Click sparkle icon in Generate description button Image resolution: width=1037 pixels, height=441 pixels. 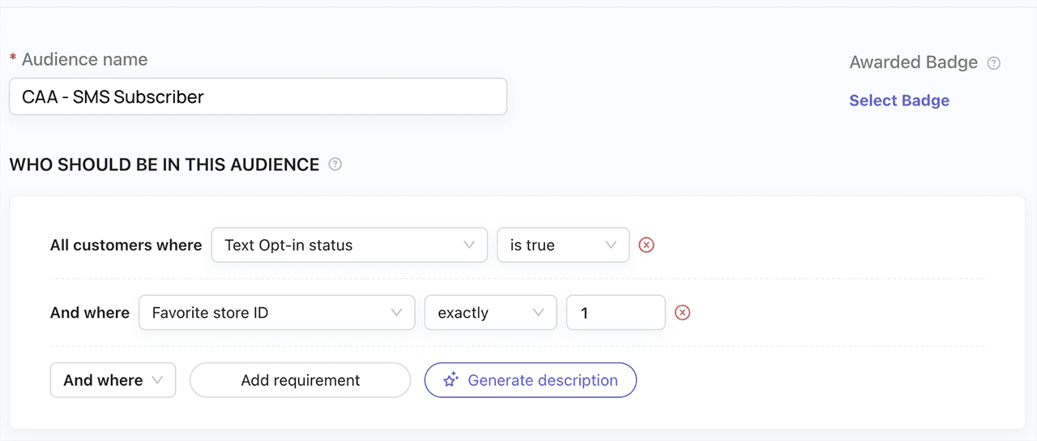tap(451, 380)
